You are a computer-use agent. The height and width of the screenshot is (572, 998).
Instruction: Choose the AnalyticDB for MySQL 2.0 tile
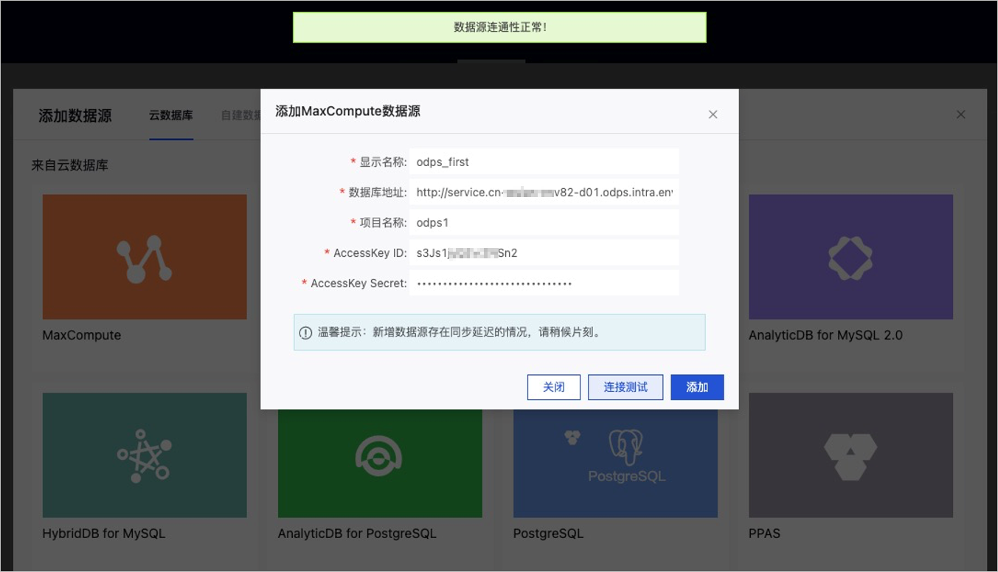pos(850,257)
